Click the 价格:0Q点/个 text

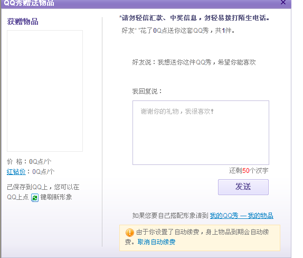(29, 161)
